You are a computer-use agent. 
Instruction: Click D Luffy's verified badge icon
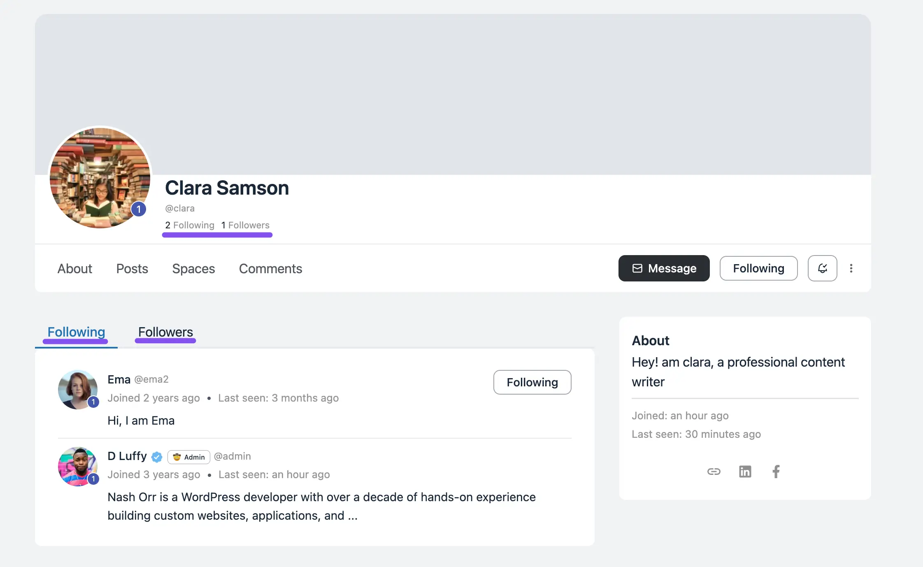click(x=157, y=457)
